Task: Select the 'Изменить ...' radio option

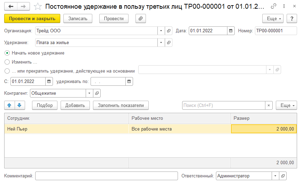Action: click(7, 62)
